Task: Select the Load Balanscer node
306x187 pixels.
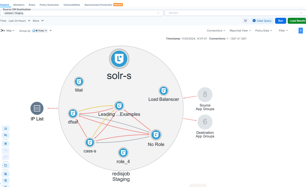Action: click(164, 91)
